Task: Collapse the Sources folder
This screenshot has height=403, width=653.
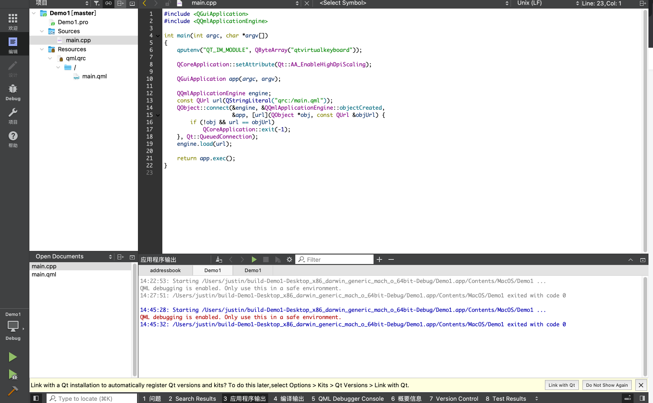Action: coord(42,31)
